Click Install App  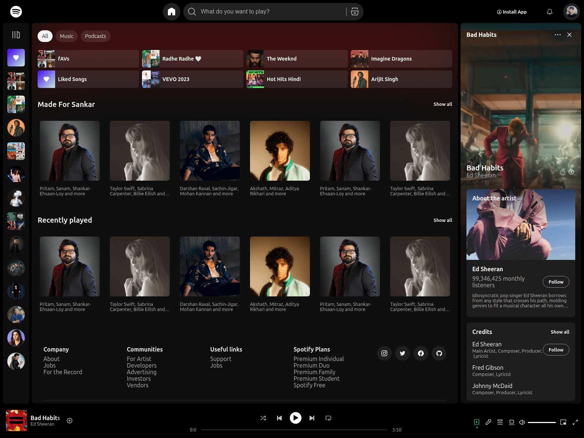(512, 12)
